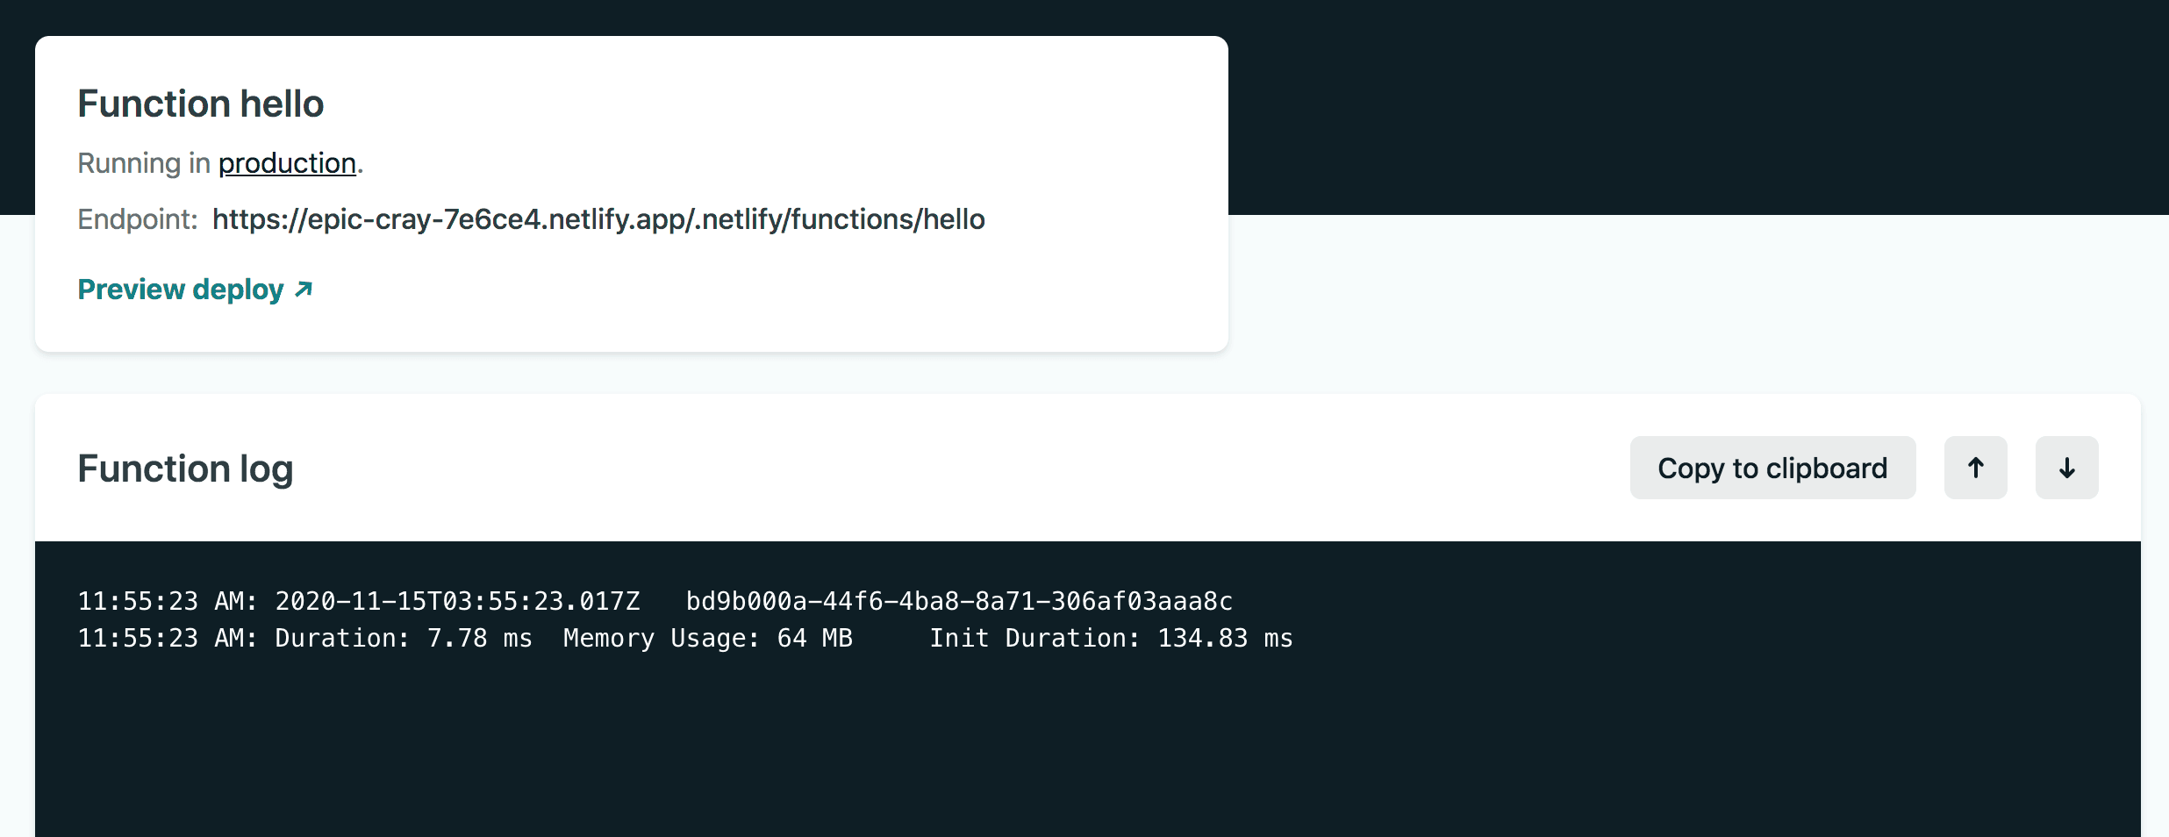Click the second log line's 11:55:23 AM time

[x=167, y=639]
